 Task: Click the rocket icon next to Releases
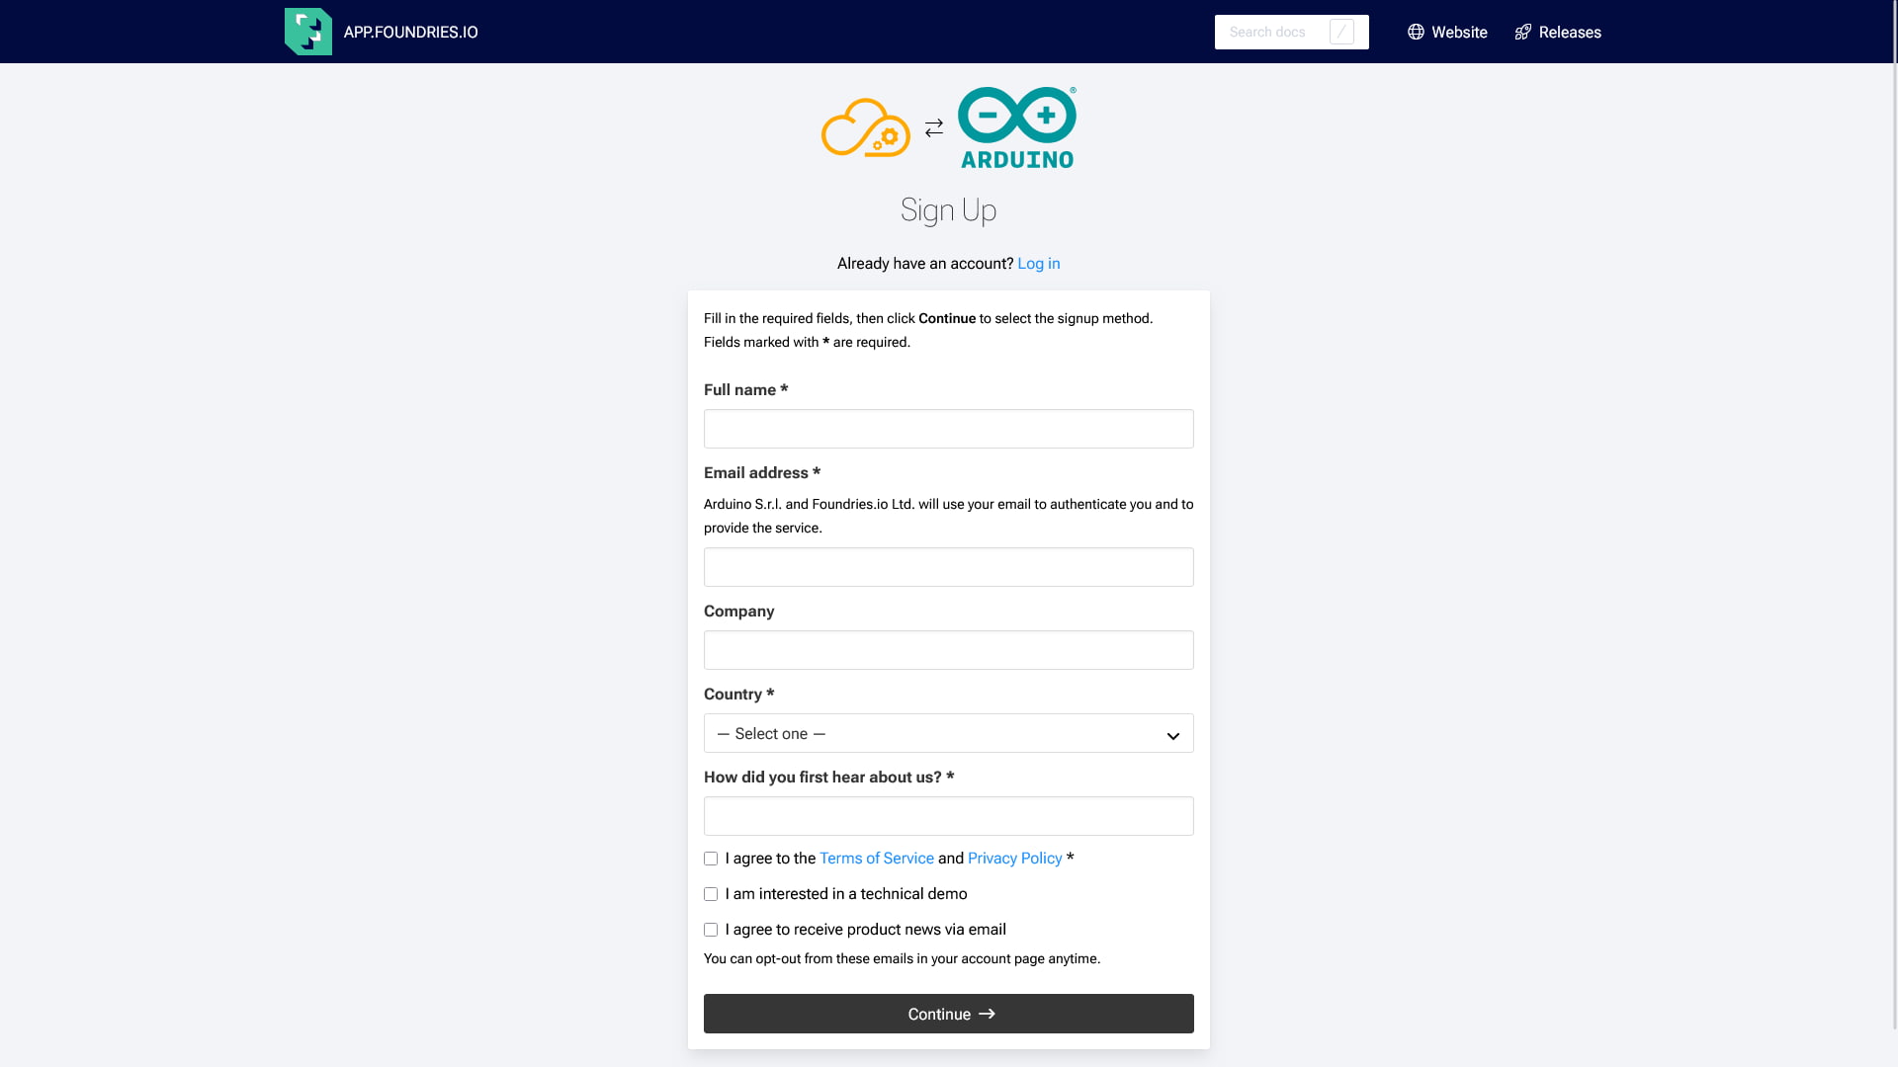[1524, 32]
